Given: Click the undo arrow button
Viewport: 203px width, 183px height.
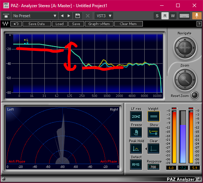Looking at the screenshot, I should 16,24.
